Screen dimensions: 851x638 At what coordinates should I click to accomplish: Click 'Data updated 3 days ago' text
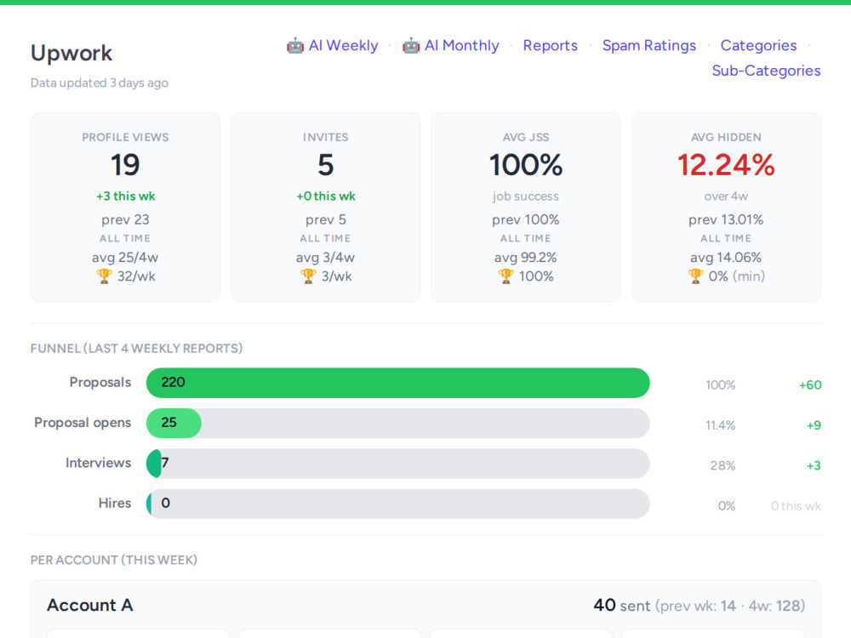[x=100, y=83]
